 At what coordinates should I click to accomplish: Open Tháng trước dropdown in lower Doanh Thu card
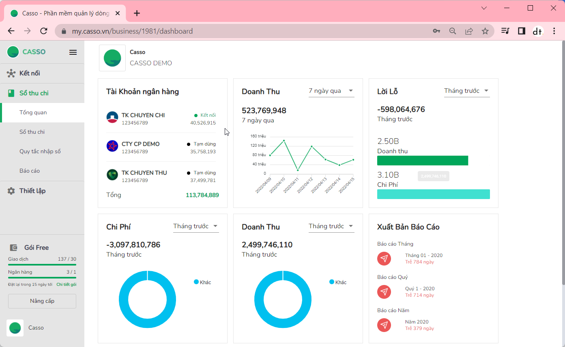tap(331, 226)
